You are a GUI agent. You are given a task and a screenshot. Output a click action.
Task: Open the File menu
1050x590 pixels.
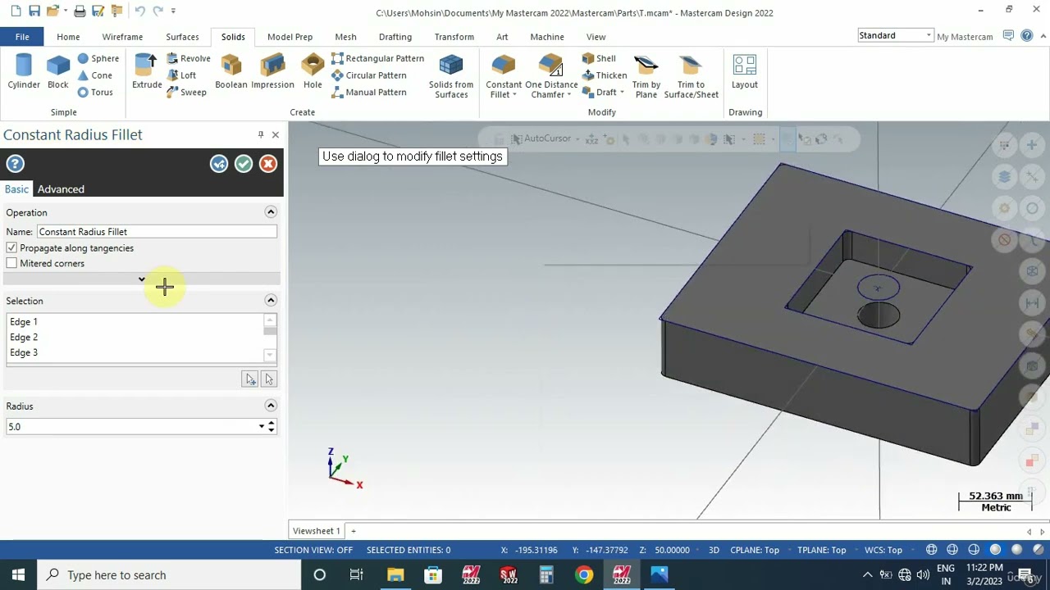coord(22,37)
